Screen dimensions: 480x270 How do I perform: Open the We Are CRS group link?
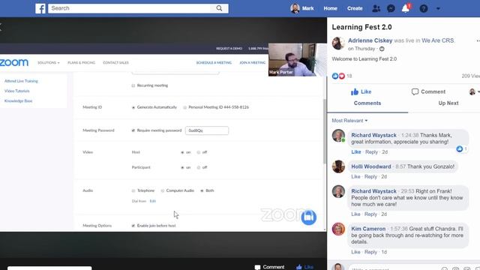click(x=438, y=40)
